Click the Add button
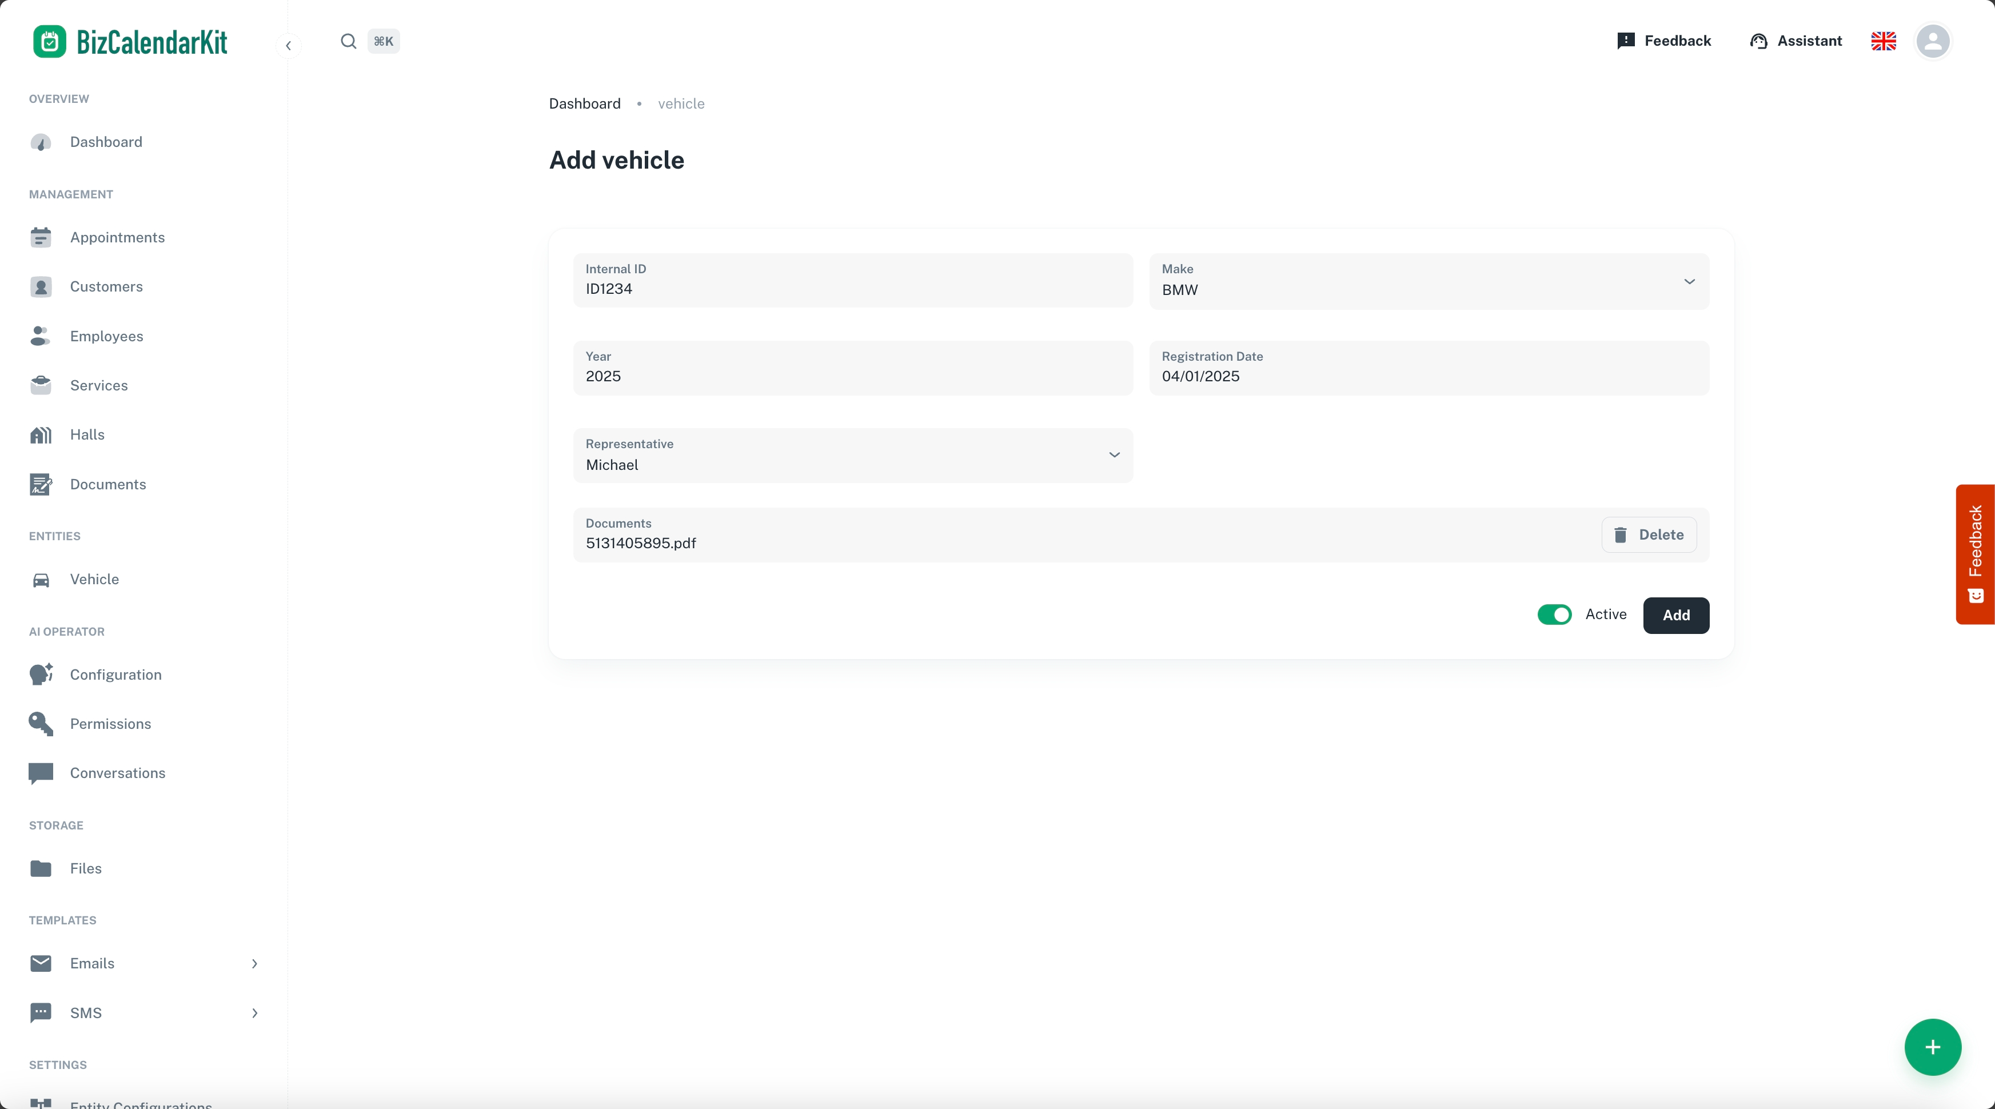This screenshot has width=1995, height=1109. pyautogui.click(x=1675, y=615)
